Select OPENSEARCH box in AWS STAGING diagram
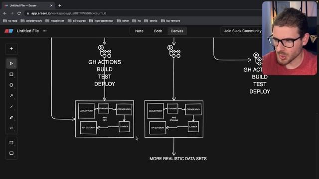Viewport: 319px width, 179px height. 193,109
